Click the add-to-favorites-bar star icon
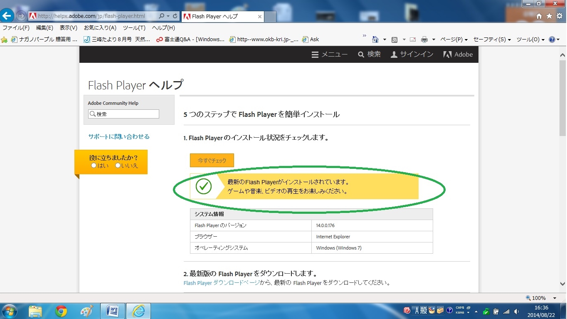The height and width of the screenshot is (319, 567). pyautogui.click(x=4, y=40)
